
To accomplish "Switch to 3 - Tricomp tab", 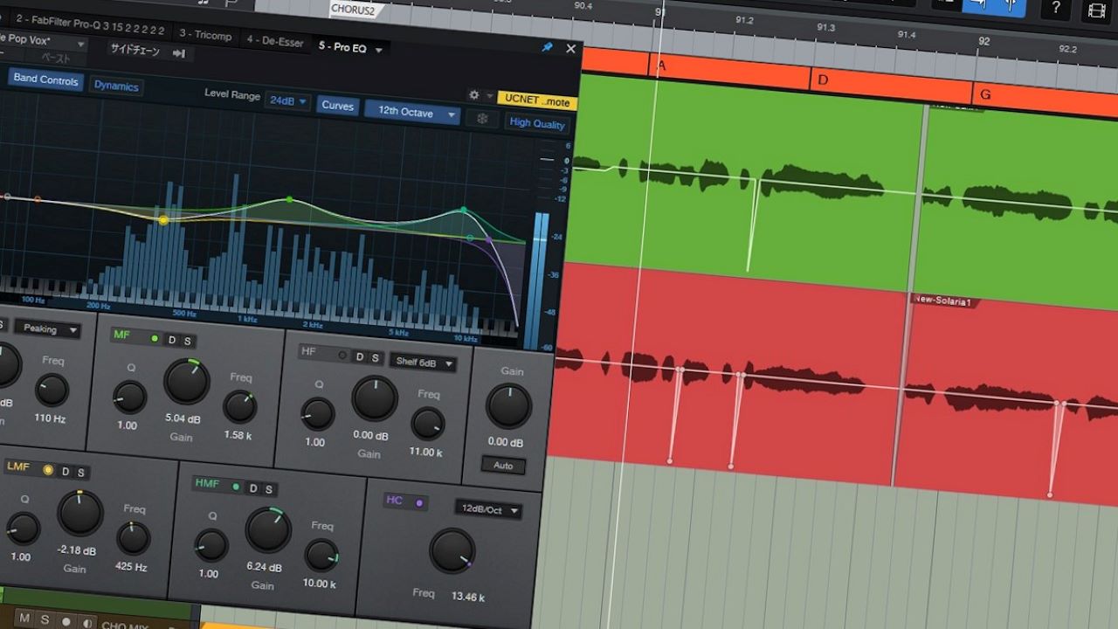I will pyautogui.click(x=205, y=34).
